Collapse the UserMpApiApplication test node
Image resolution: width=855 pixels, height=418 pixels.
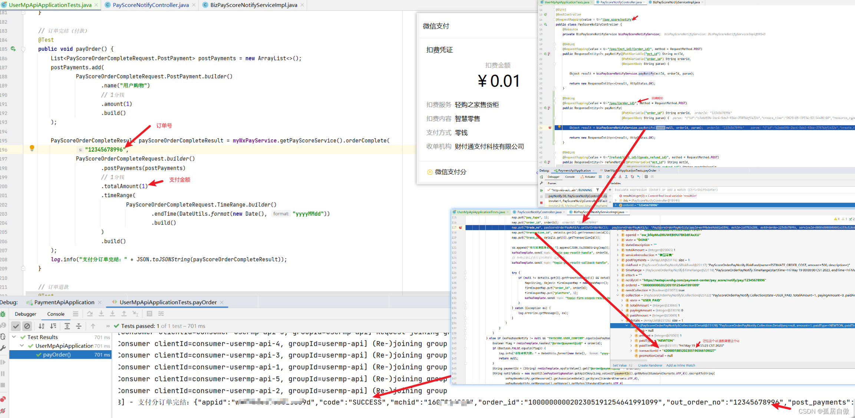click(x=22, y=346)
